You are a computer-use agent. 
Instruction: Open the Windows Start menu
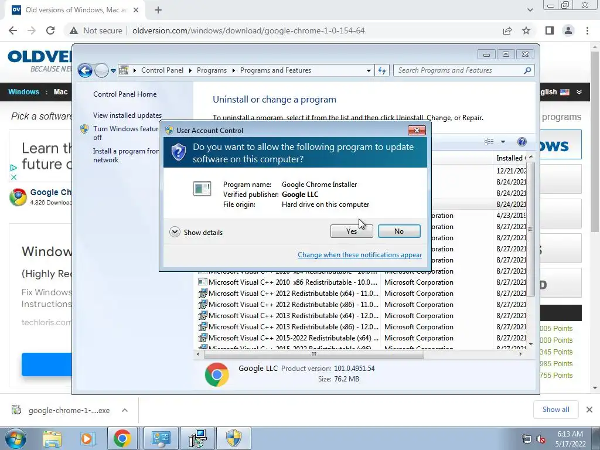pos(16,438)
